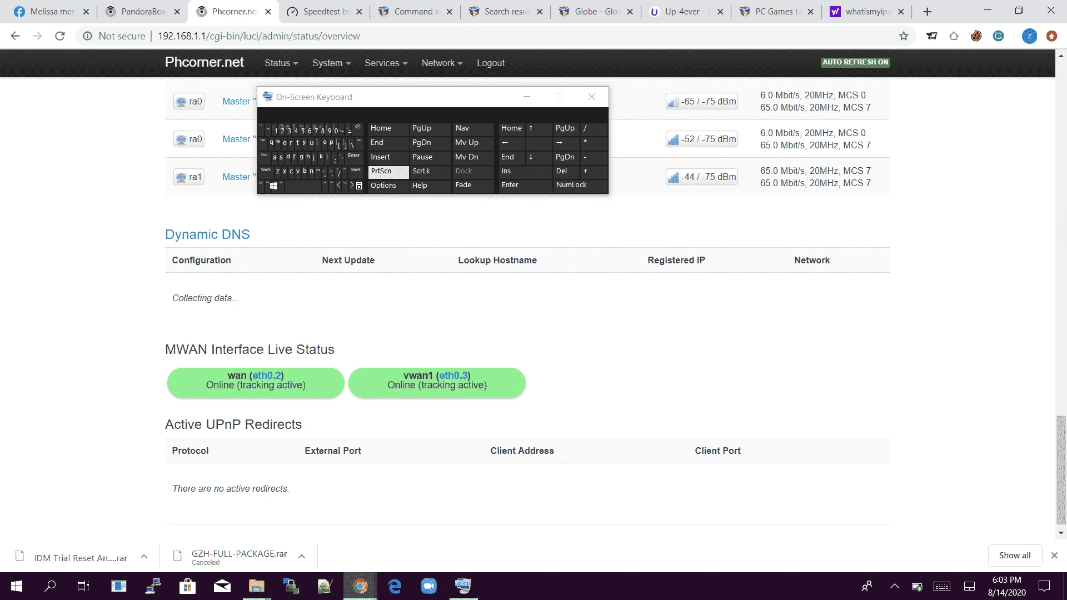Switch to the Speedtest tab
Screen dimensions: 1067x600
pyautogui.click(x=325, y=12)
